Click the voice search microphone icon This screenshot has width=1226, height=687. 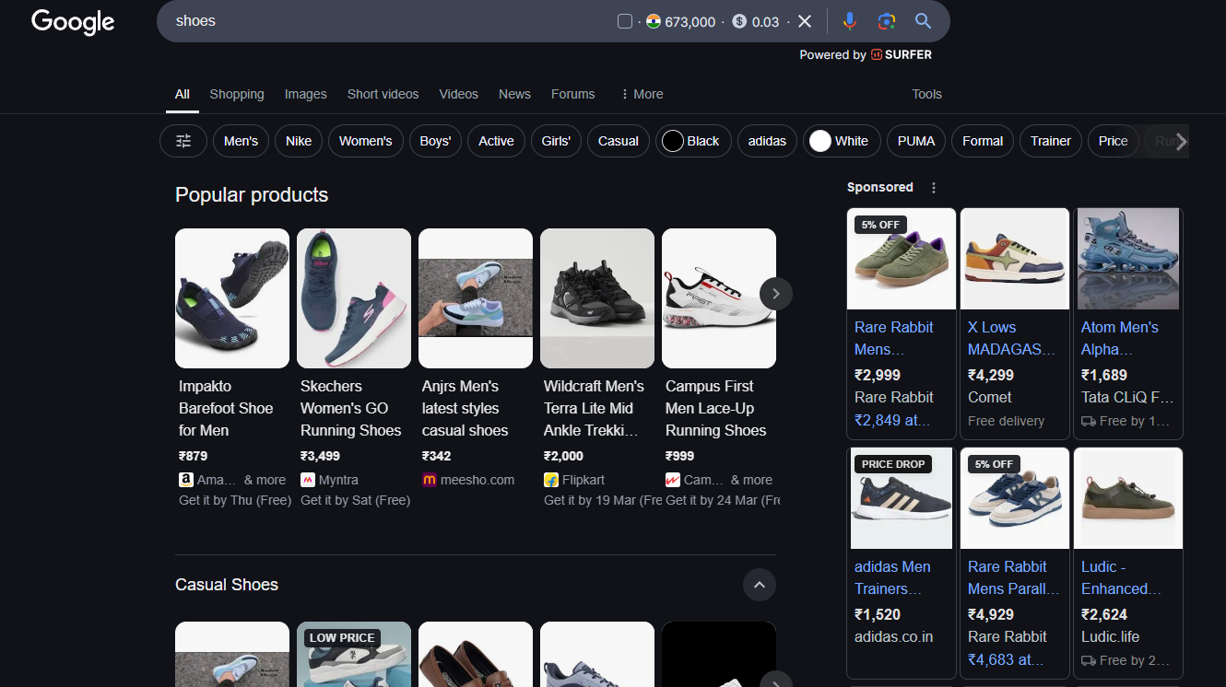pyautogui.click(x=849, y=21)
